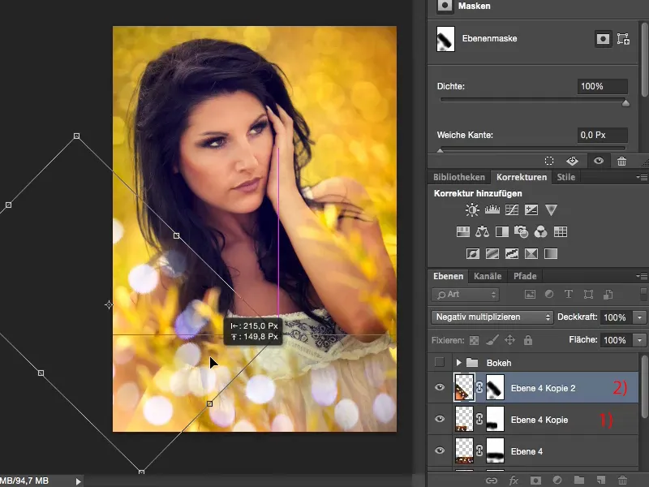Screen dimensions: 649x487
Task: Click the Color Balance scales icon
Action: point(482,232)
